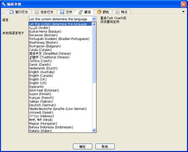This screenshot has height=152, width=188.
Task: Select Magyar (Hungarian)
Action: 60,124
